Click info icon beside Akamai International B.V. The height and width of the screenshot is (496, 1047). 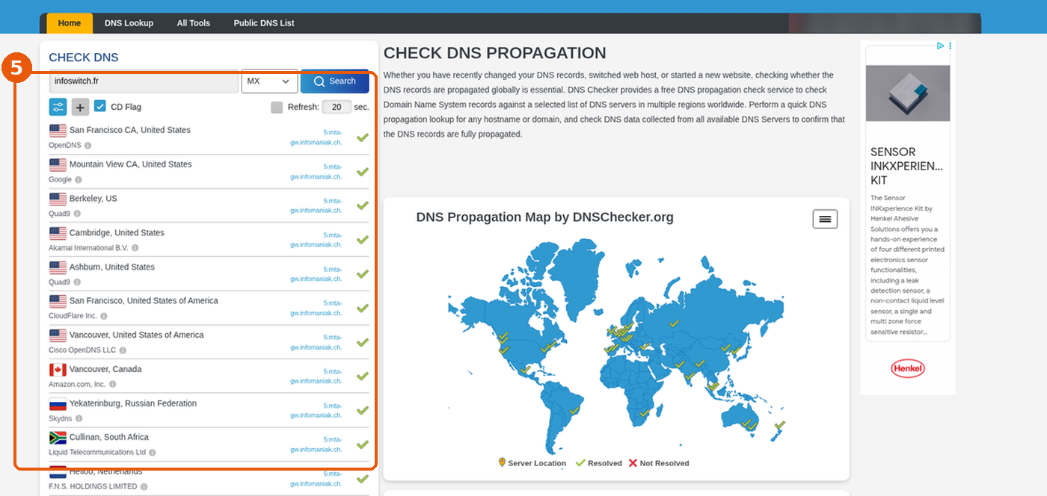click(135, 248)
